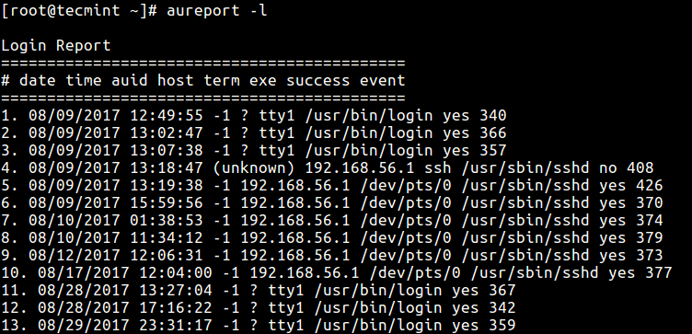Select event 359 in row 13

[502, 326]
